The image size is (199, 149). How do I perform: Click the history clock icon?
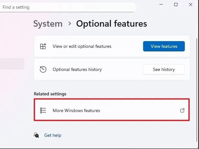pyautogui.click(x=43, y=69)
